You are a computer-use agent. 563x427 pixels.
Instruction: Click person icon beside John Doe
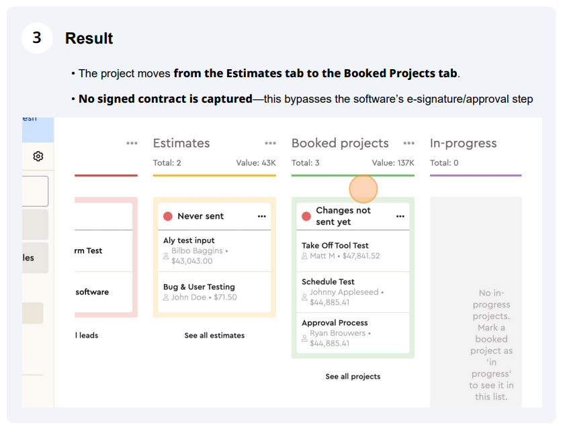pyautogui.click(x=166, y=297)
